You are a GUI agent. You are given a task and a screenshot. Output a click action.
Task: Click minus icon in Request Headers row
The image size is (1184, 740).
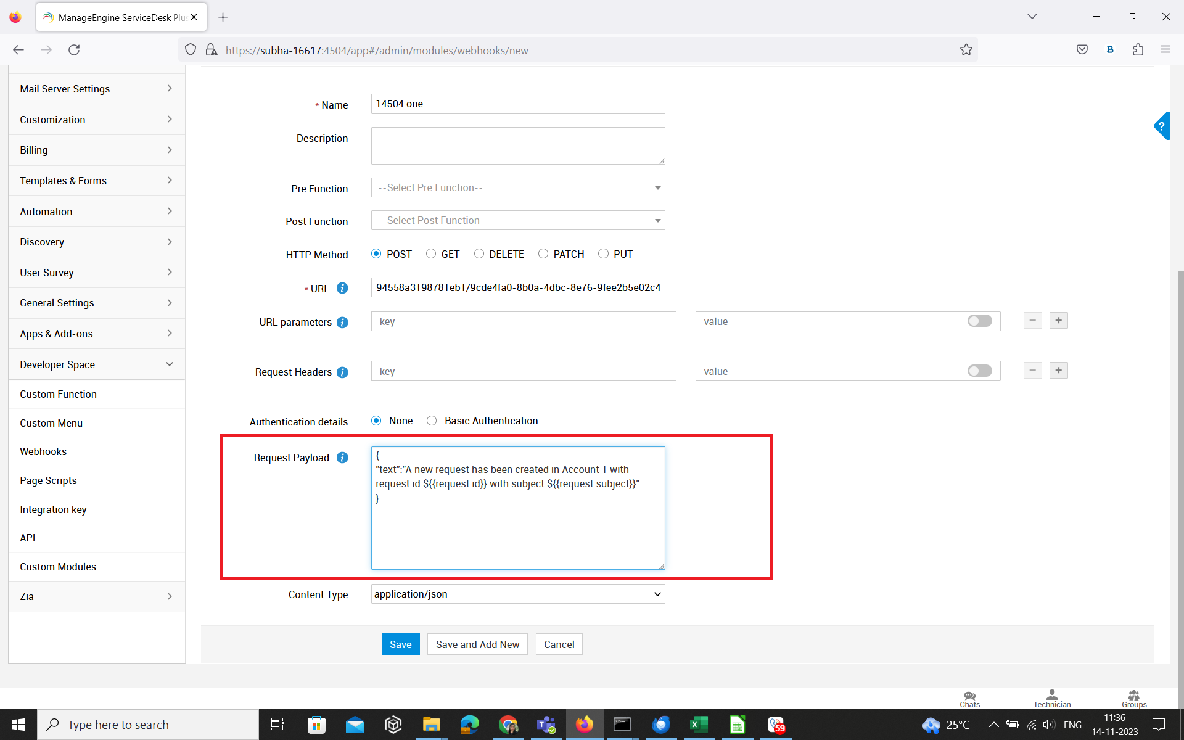click(1032, 371)
